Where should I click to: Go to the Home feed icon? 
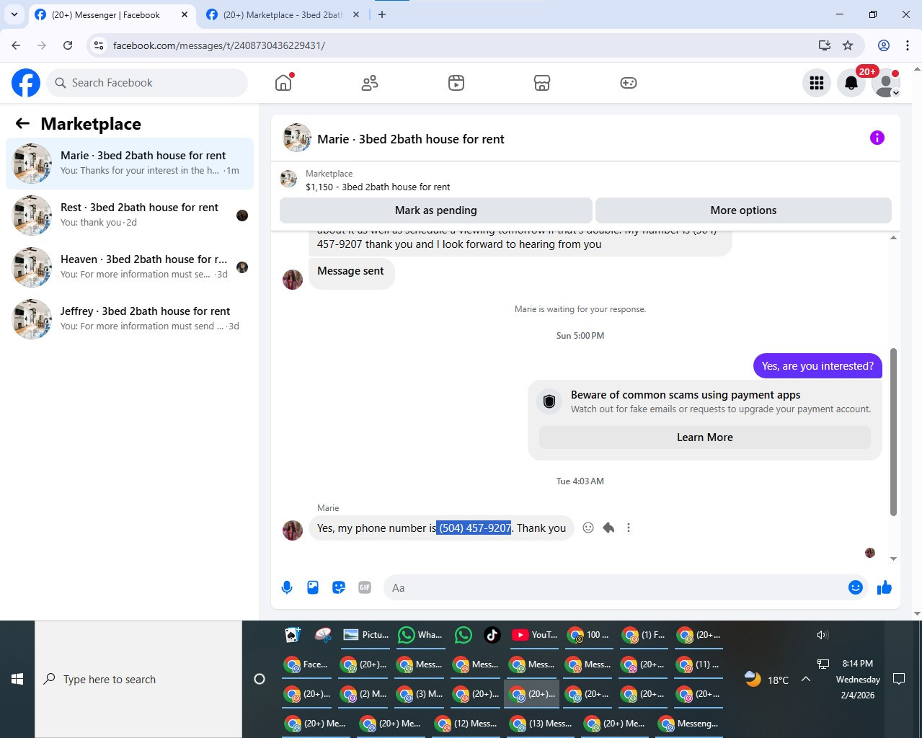[x=283, y=83]
